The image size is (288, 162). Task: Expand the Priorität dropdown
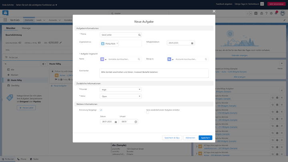click(120, 90)
